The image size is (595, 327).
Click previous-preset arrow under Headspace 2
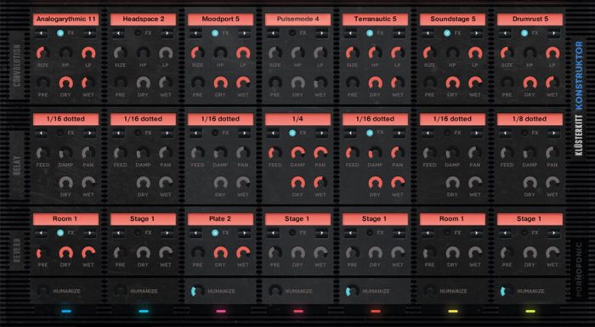[118, 33]
